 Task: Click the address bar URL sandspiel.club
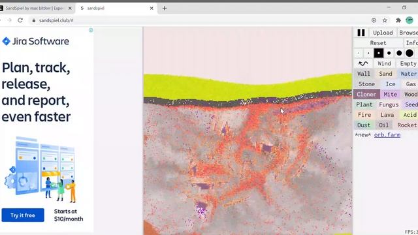(x=56, y=20)
